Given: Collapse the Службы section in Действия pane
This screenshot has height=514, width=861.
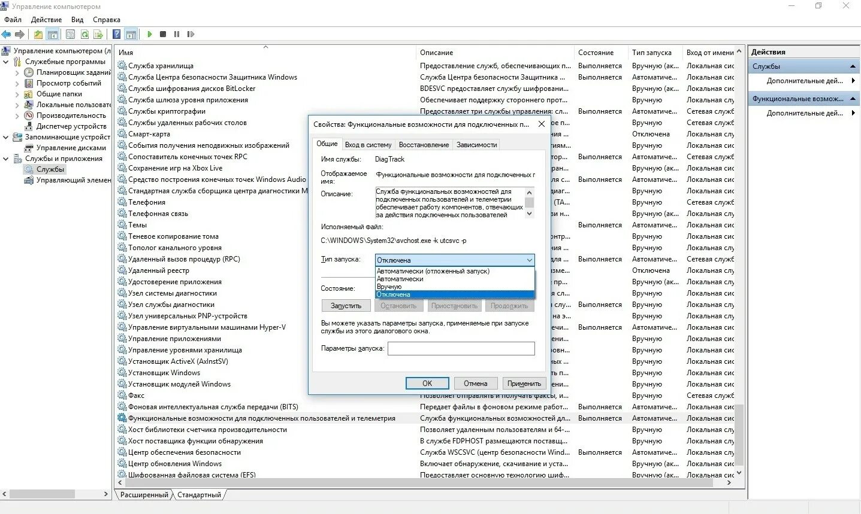Looking at the screenshot, I should [x=853, y=66].
